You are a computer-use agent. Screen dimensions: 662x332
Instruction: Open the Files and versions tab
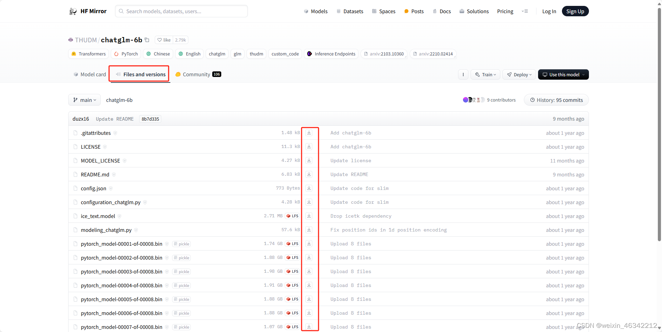pyautogui.click(x=141, y=75)
